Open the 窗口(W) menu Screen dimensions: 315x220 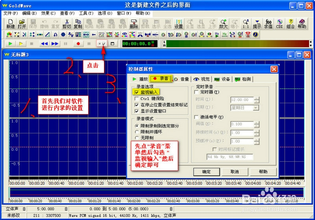pos(124,13)
